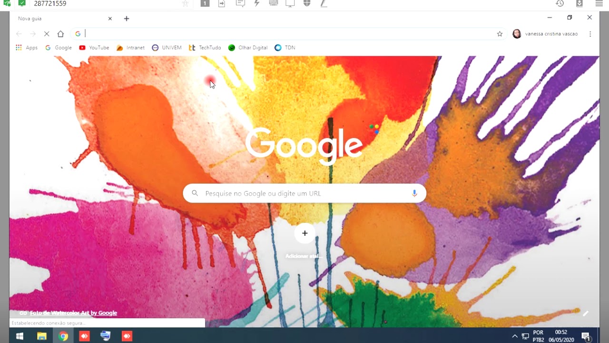609x343 pixels.
Task: Click the remote toolbar session history icon
Action: point(560,3)
